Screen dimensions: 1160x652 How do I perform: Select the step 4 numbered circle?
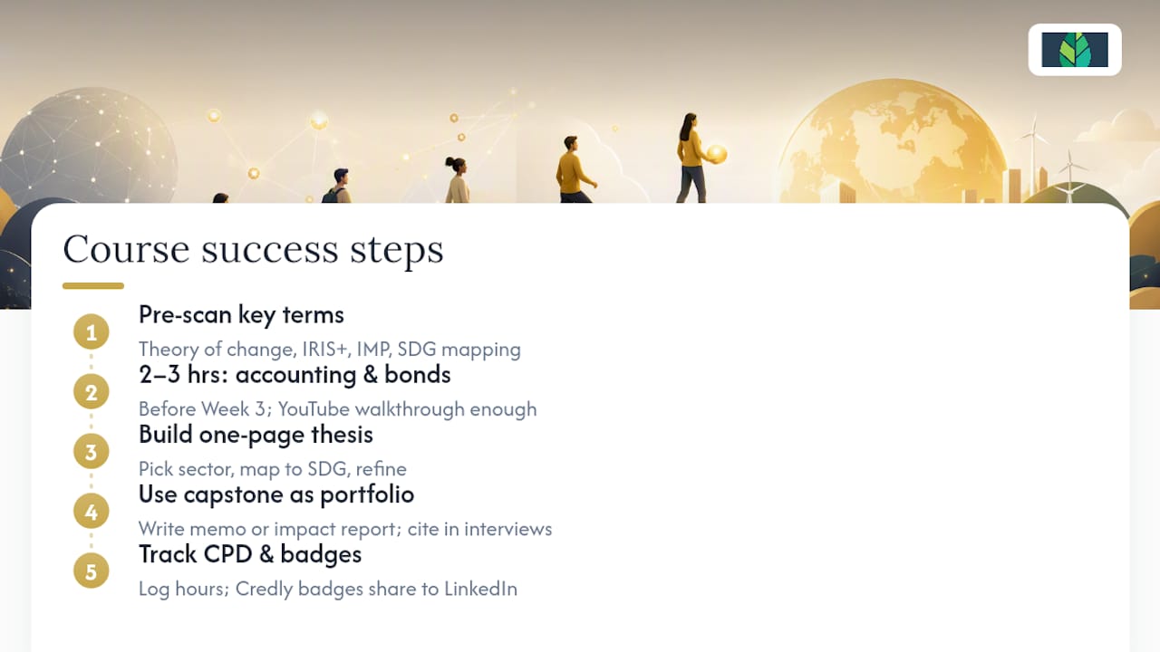(91, 512)
